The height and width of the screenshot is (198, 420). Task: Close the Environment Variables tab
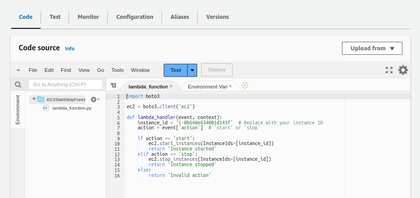point(231,86)
